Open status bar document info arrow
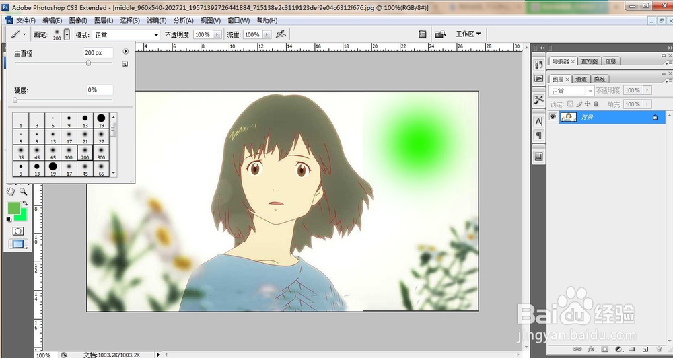 point(158,355)
